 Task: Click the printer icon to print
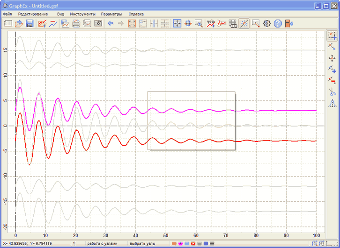coord(76,23)
